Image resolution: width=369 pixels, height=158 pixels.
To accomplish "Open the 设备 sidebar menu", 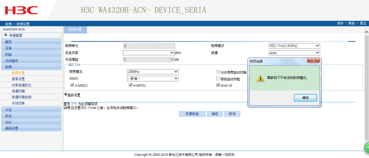I will coord(31,48).
